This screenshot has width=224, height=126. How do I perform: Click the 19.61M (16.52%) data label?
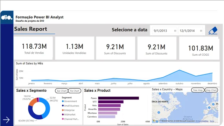27,97
